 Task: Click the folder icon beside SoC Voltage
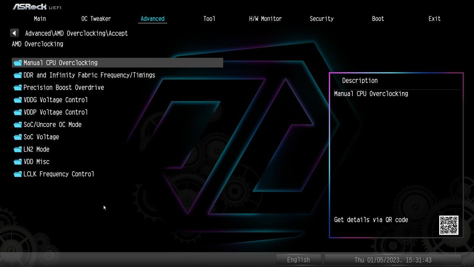[x=18, y=137]
